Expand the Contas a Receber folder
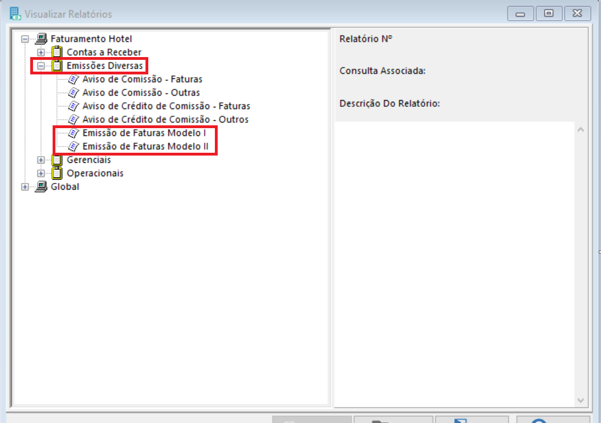Screen dimensions: 601x423 pos(41,53)
